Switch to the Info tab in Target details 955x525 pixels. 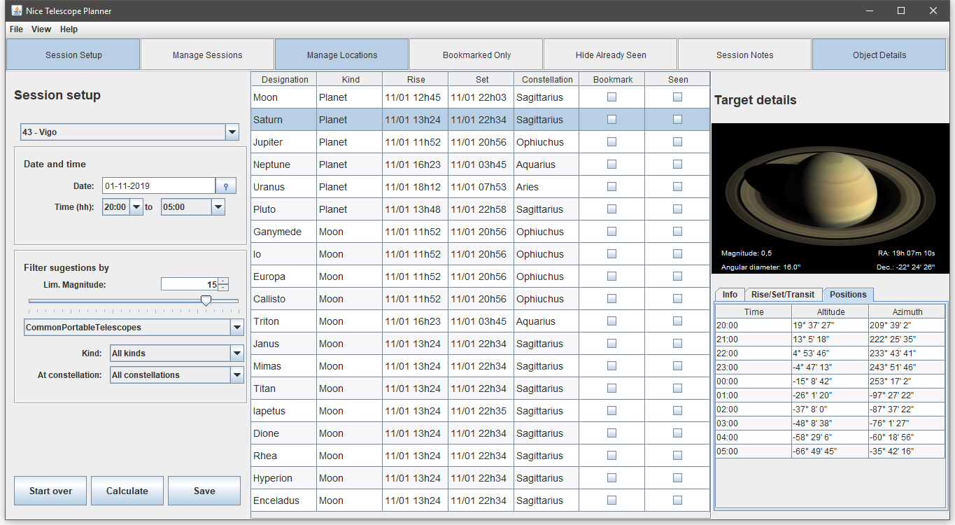[729, 294]
